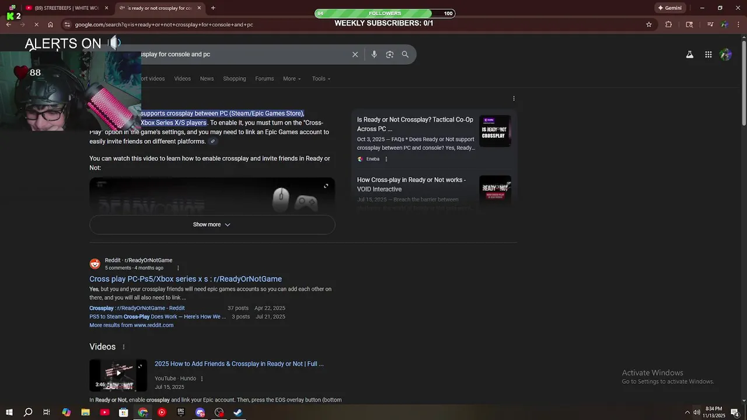The height and width of the screenshot is (420, 747).
Task: Open Search Labs flask icon
Action: [x=689, y=54]
